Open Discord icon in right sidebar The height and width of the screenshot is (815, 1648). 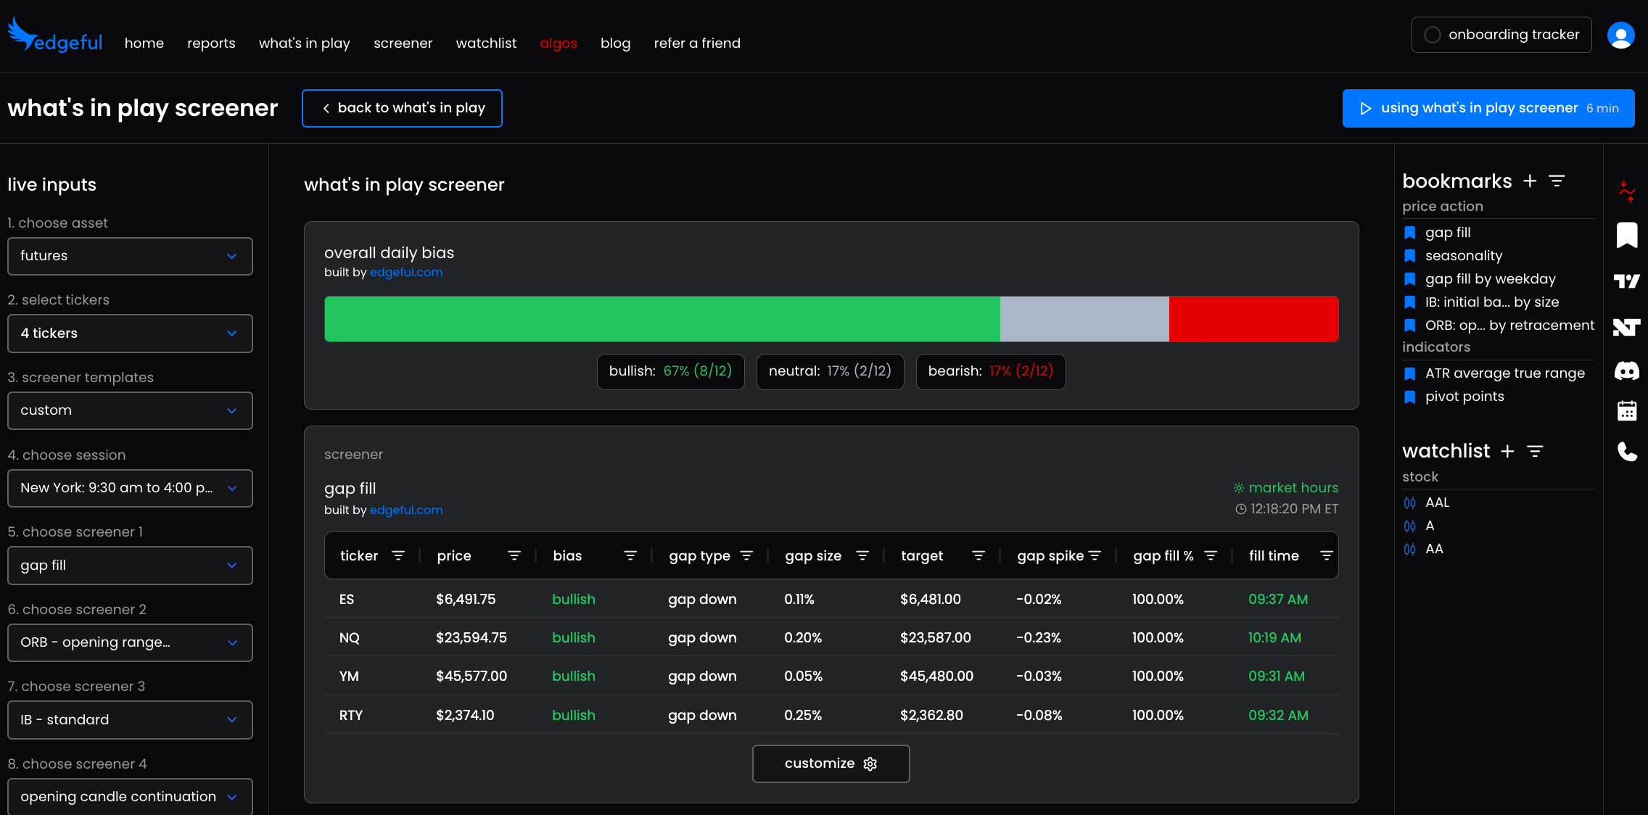point(1626,371)
